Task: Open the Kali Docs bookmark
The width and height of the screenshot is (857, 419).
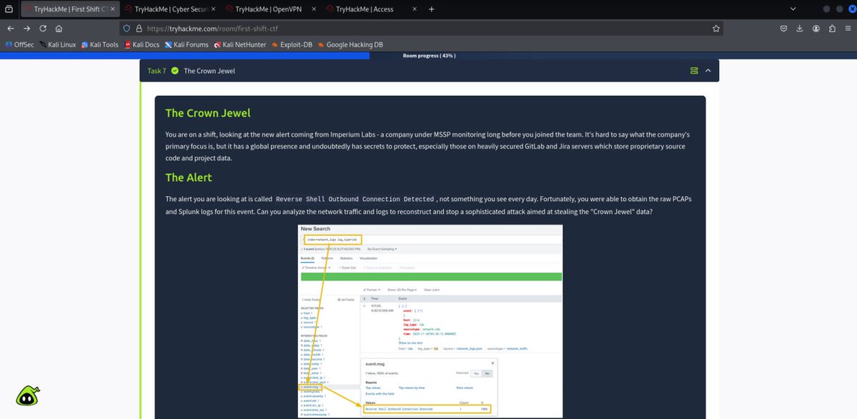Action: (142, 45)
